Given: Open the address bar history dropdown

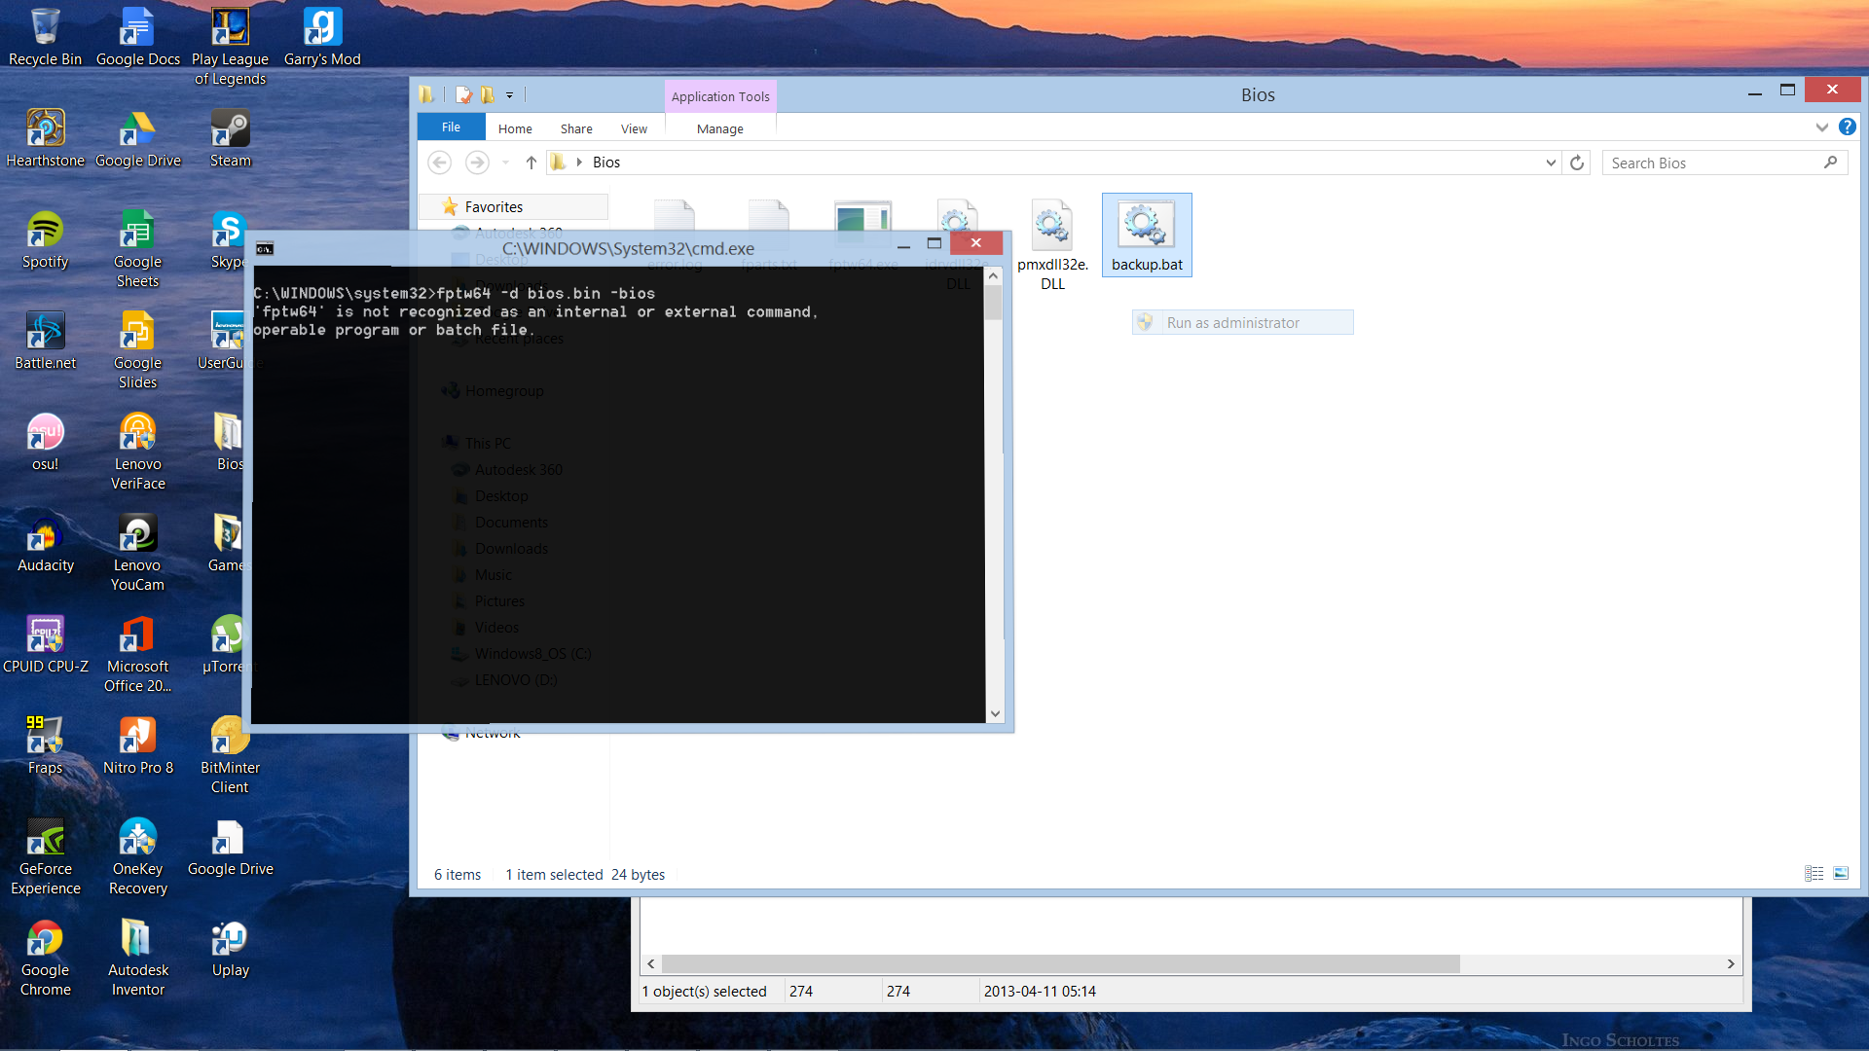Looking at the screenshot, I should coord(1551,163).
